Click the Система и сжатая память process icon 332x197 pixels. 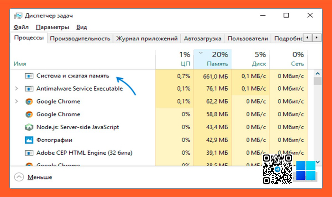29,75
